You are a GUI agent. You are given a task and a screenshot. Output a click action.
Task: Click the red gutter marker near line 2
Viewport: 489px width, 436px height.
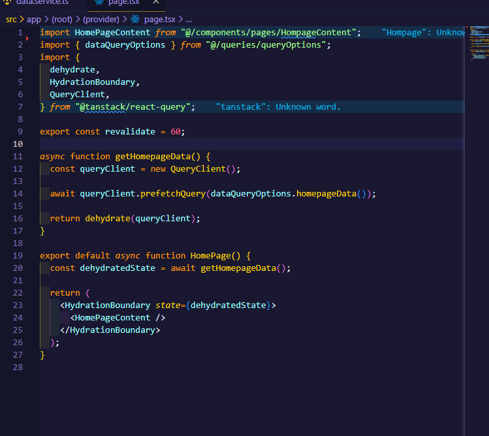27,39
